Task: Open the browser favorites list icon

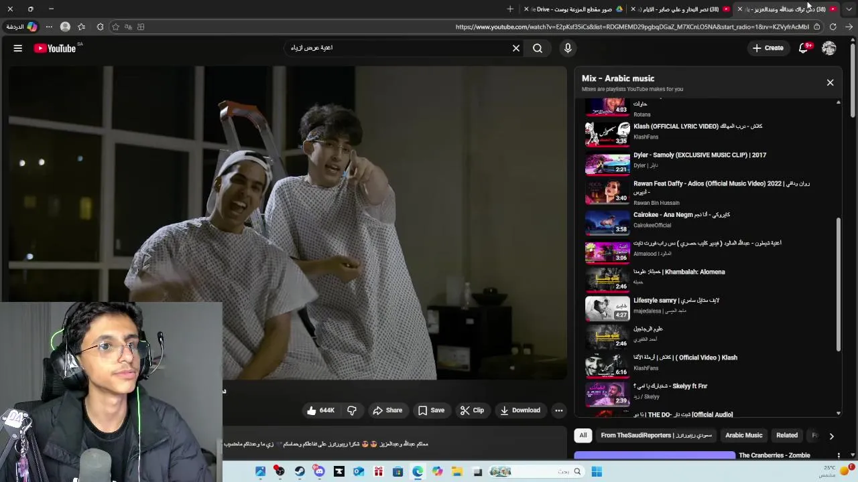Action: pyautogui.click(x=82, y=27)
